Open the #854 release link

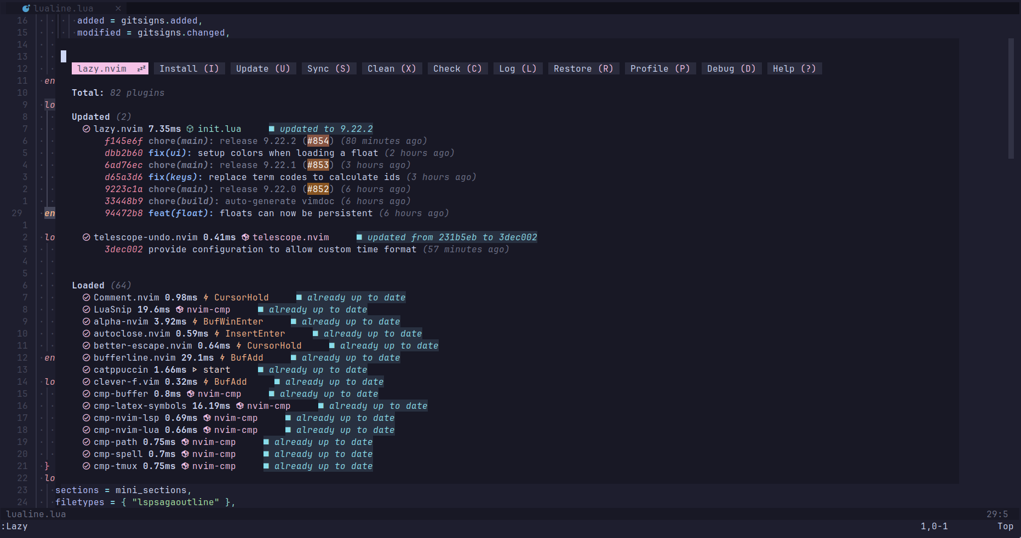tap(319, 141)
